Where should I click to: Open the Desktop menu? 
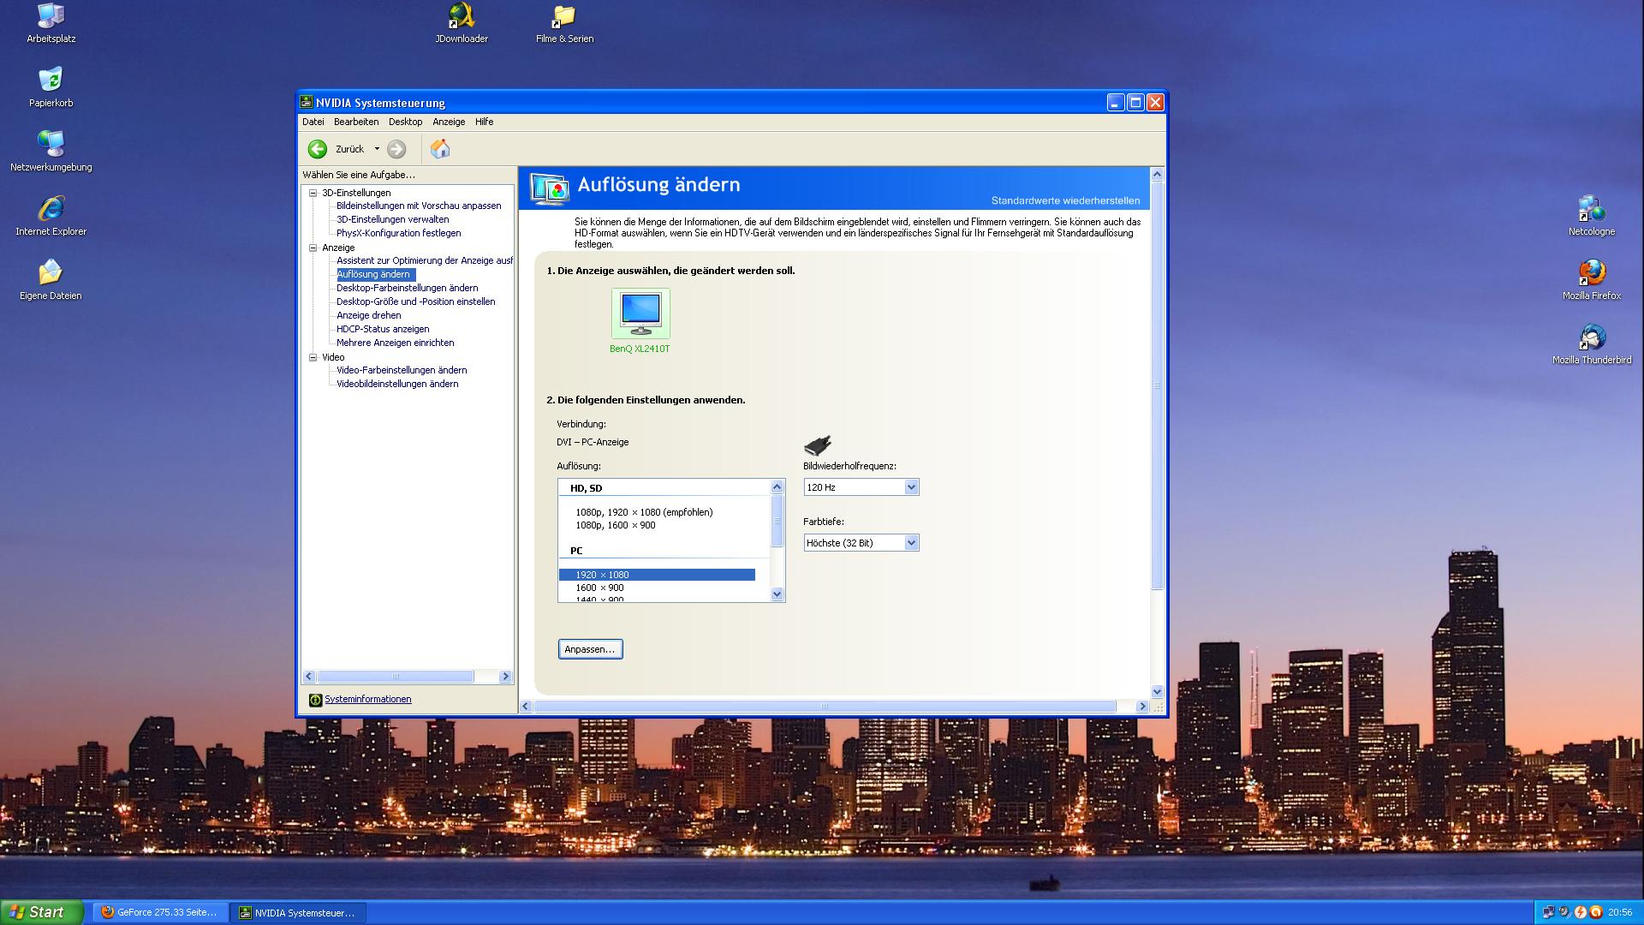[x=405, y=122]
